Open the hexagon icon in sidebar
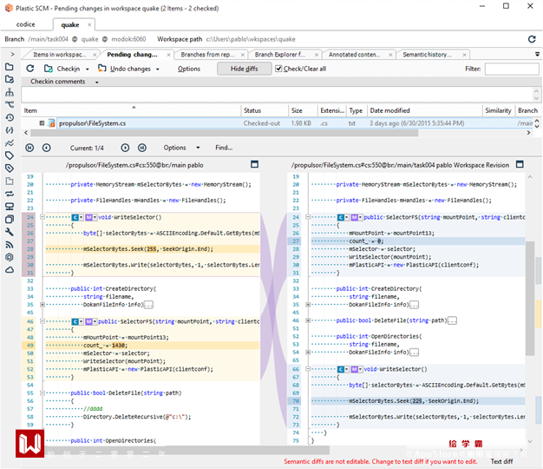The width and height of the screenshot is (543, 469). 10,257
